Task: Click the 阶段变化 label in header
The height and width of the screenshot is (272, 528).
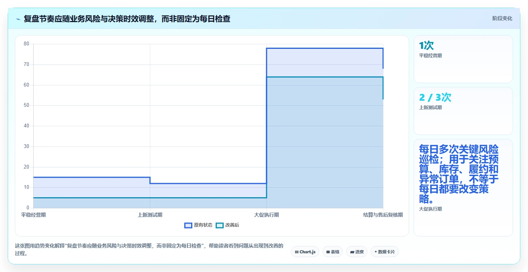Action: pyautogui.click(x=502, y=18)
